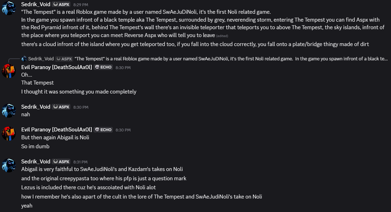Click the Evil Paranoy username above "But then again"

(x=56, y=130)
